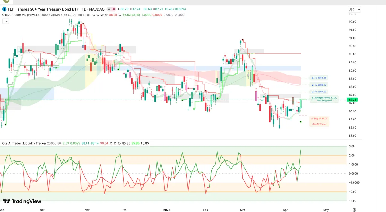Image resolution: width=386 pixels, height=212 pixels.
Task: Select the Ocs Ai Trader : Liquidity Tracker legend
Action: tap(24, 143)
